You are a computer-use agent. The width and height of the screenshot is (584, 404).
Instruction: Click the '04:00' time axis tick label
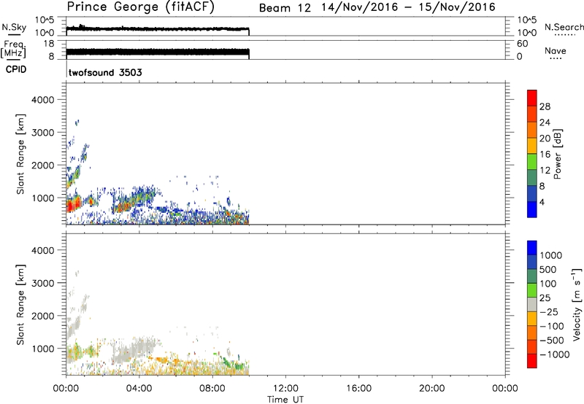click(x=139, y=389)
